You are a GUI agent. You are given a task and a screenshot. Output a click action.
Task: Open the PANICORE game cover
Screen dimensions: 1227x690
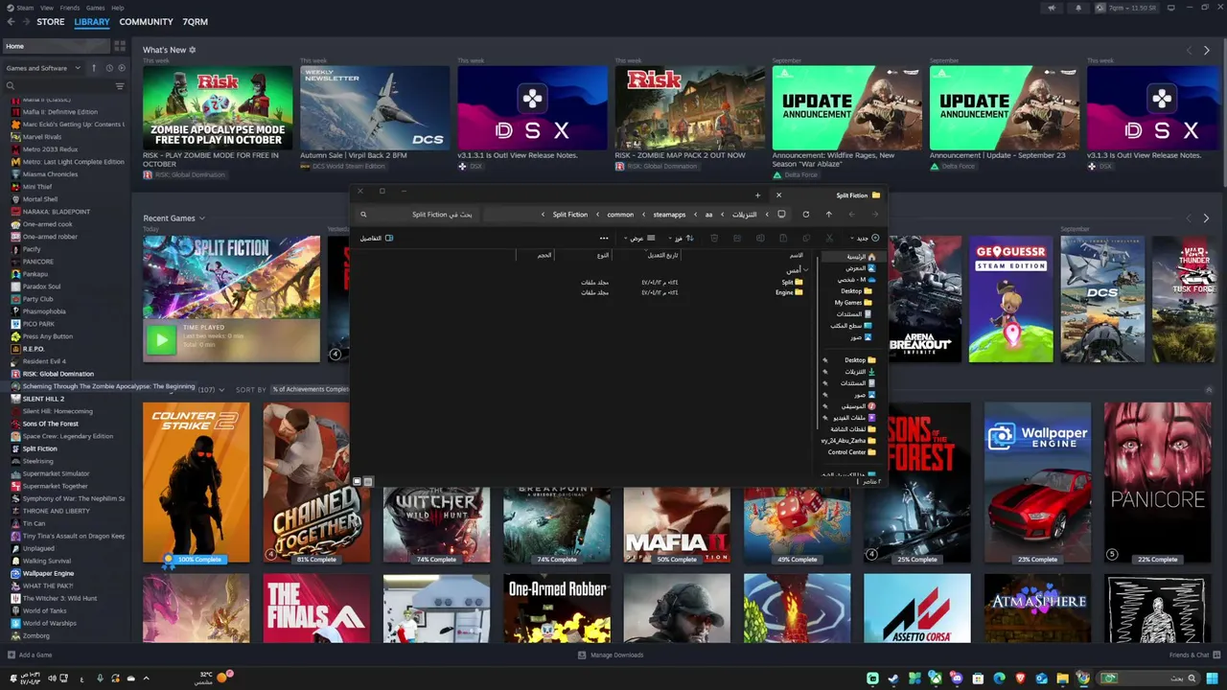click(x=1157, y=482)
